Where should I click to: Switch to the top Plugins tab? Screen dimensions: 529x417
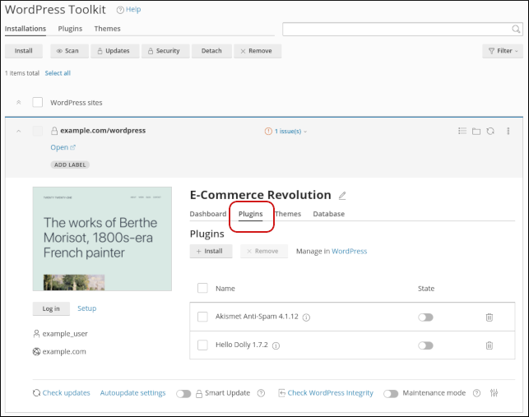coord(70,29)
